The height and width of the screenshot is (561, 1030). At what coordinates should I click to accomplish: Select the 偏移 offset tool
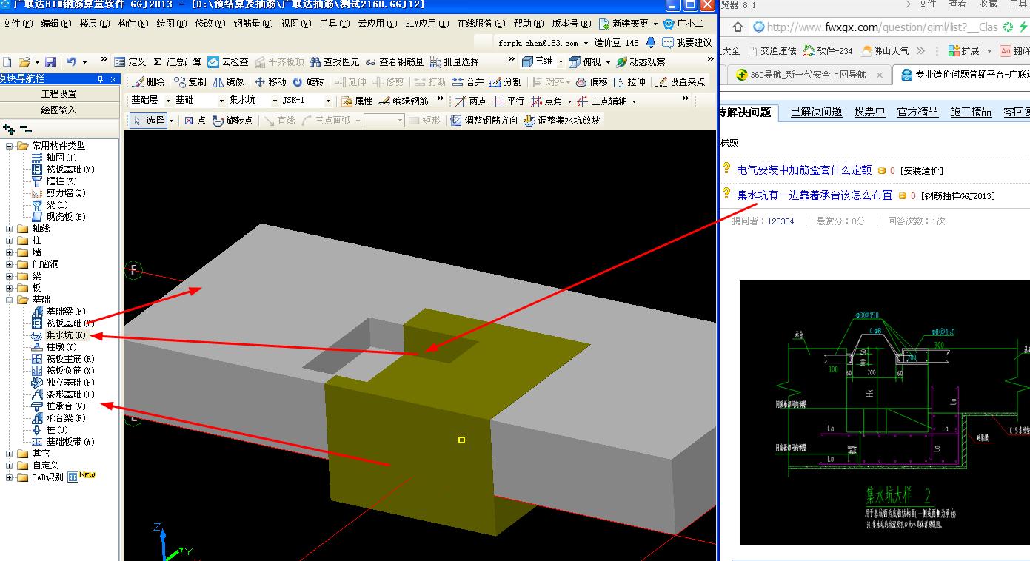[x=592, y=82]
